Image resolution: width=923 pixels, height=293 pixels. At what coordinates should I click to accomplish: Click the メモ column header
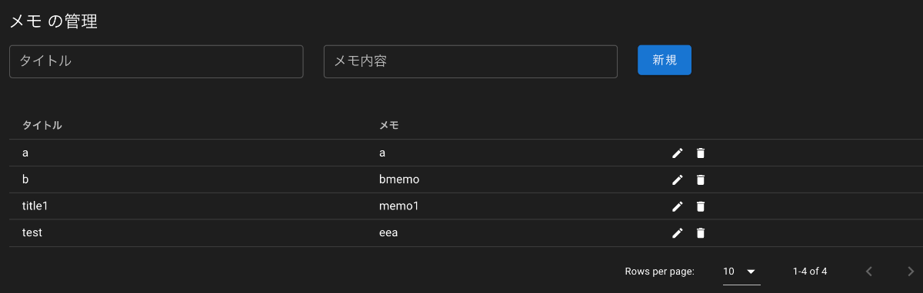click(x=389, y=125)
